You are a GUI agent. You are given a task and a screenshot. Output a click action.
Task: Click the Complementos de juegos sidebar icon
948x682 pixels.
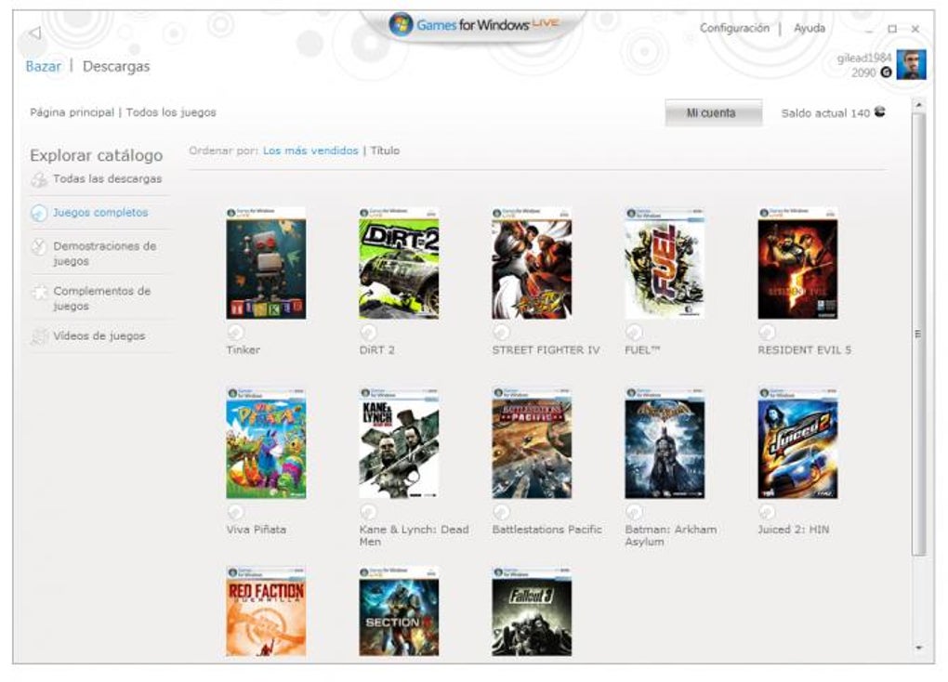click(x=39, y=292)
